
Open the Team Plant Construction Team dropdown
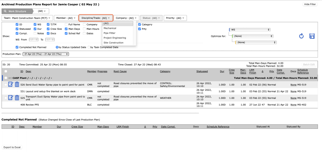(27, 18)
